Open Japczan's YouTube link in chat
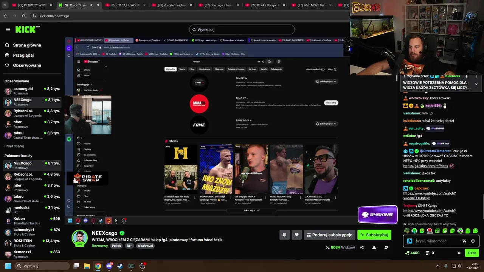 [429, 196]
